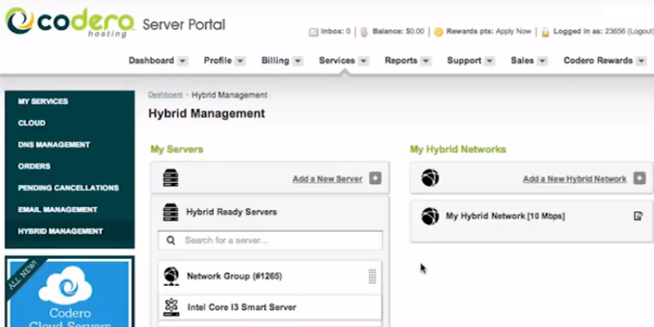Click the Inbox envelope icon
This screenshot has height=327, width=654.
click(313, 32)
